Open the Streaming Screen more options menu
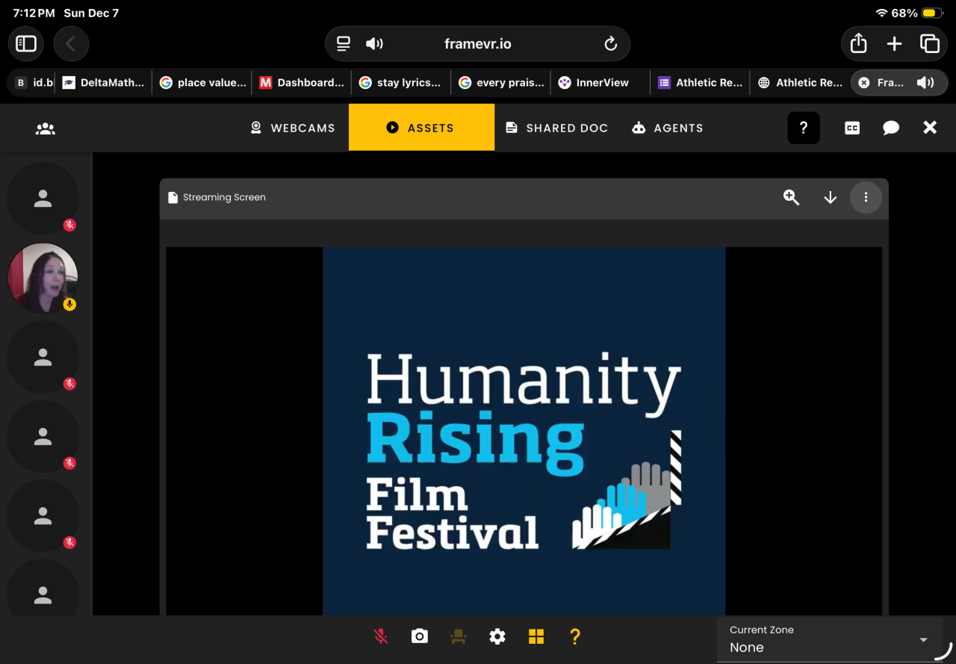The image size is (956, 664). tap(866, 197)
